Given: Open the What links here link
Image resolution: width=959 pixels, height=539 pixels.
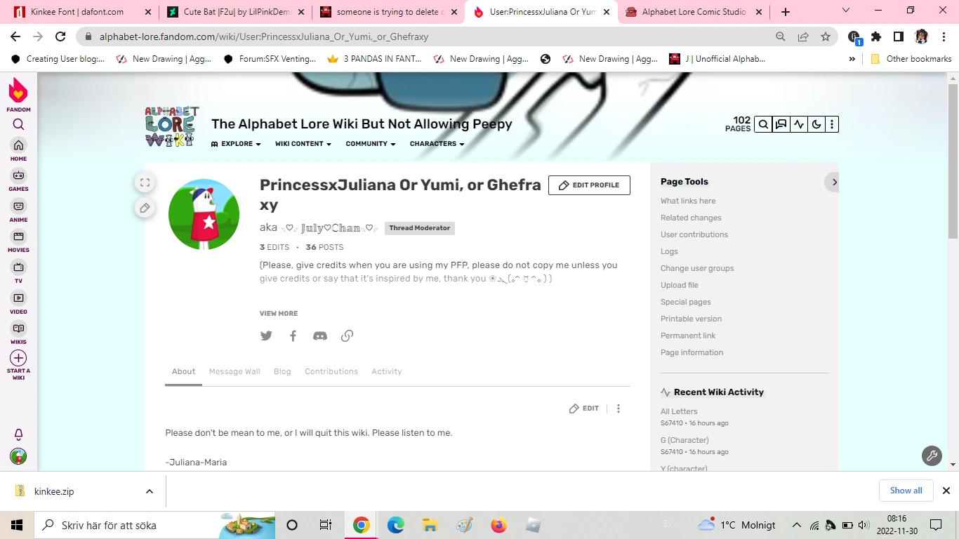Looking at the screenshot, I should (x=687, y=201).
